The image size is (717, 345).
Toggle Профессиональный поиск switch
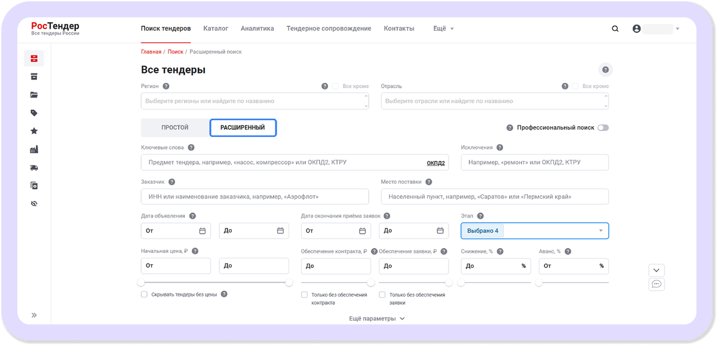click(x=603, y=127)
